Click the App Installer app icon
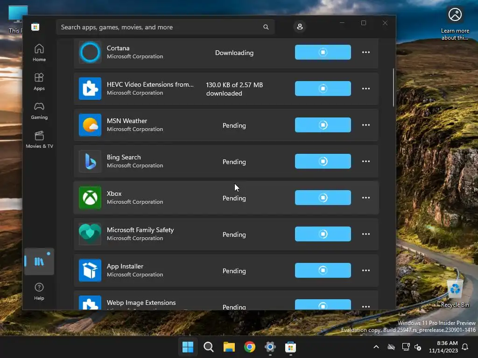Screen dimensions: 478x358 tap(90, 270)
